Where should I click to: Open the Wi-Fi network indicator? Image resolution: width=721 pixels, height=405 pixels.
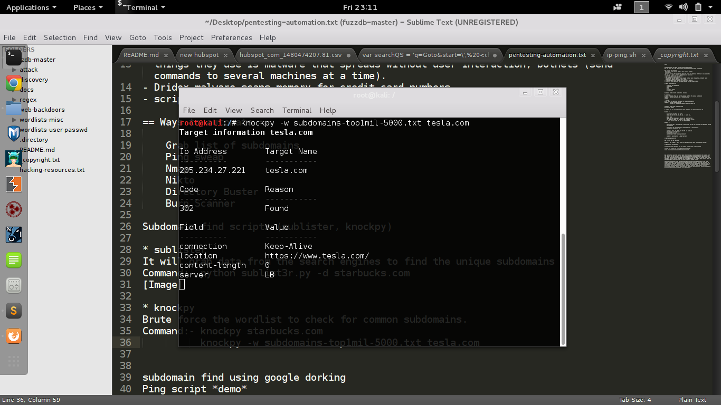[x=669, y=7]
